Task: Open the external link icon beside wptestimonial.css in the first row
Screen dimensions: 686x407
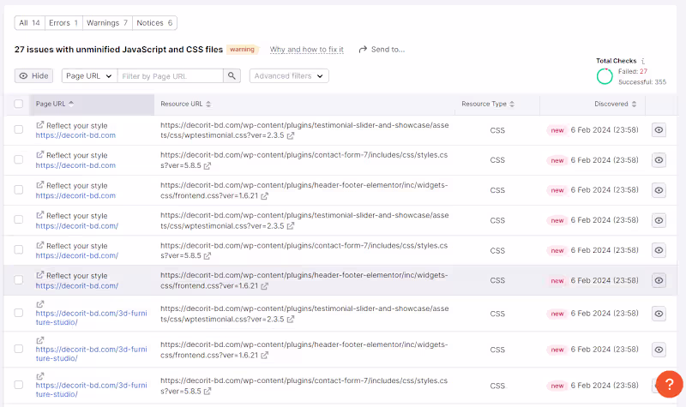Action: 291,136
